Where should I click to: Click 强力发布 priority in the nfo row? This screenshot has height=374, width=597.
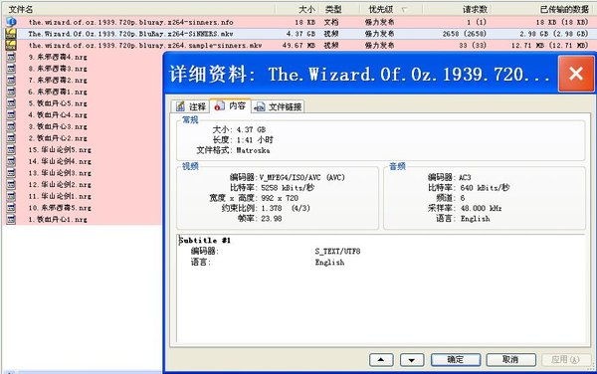(380, 22)
